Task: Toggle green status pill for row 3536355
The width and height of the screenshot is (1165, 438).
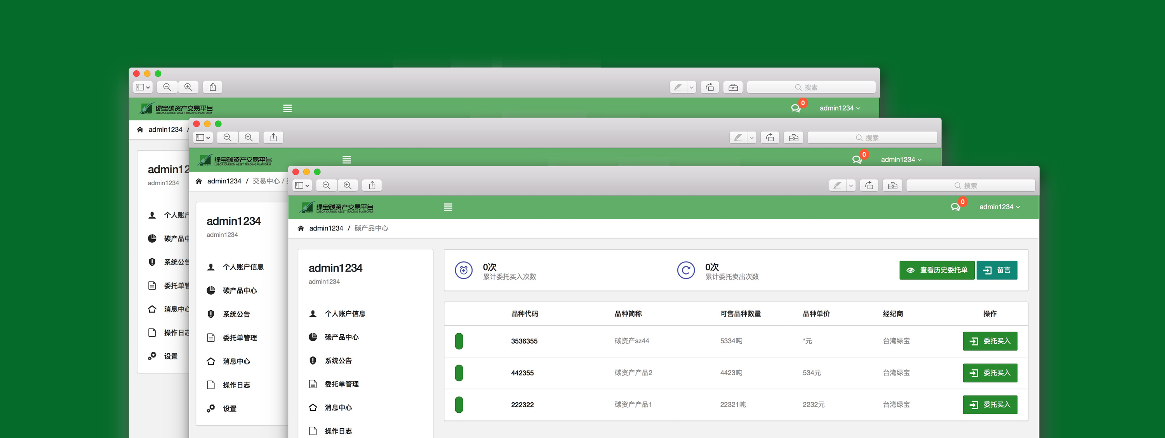Action: coord(459,341)
